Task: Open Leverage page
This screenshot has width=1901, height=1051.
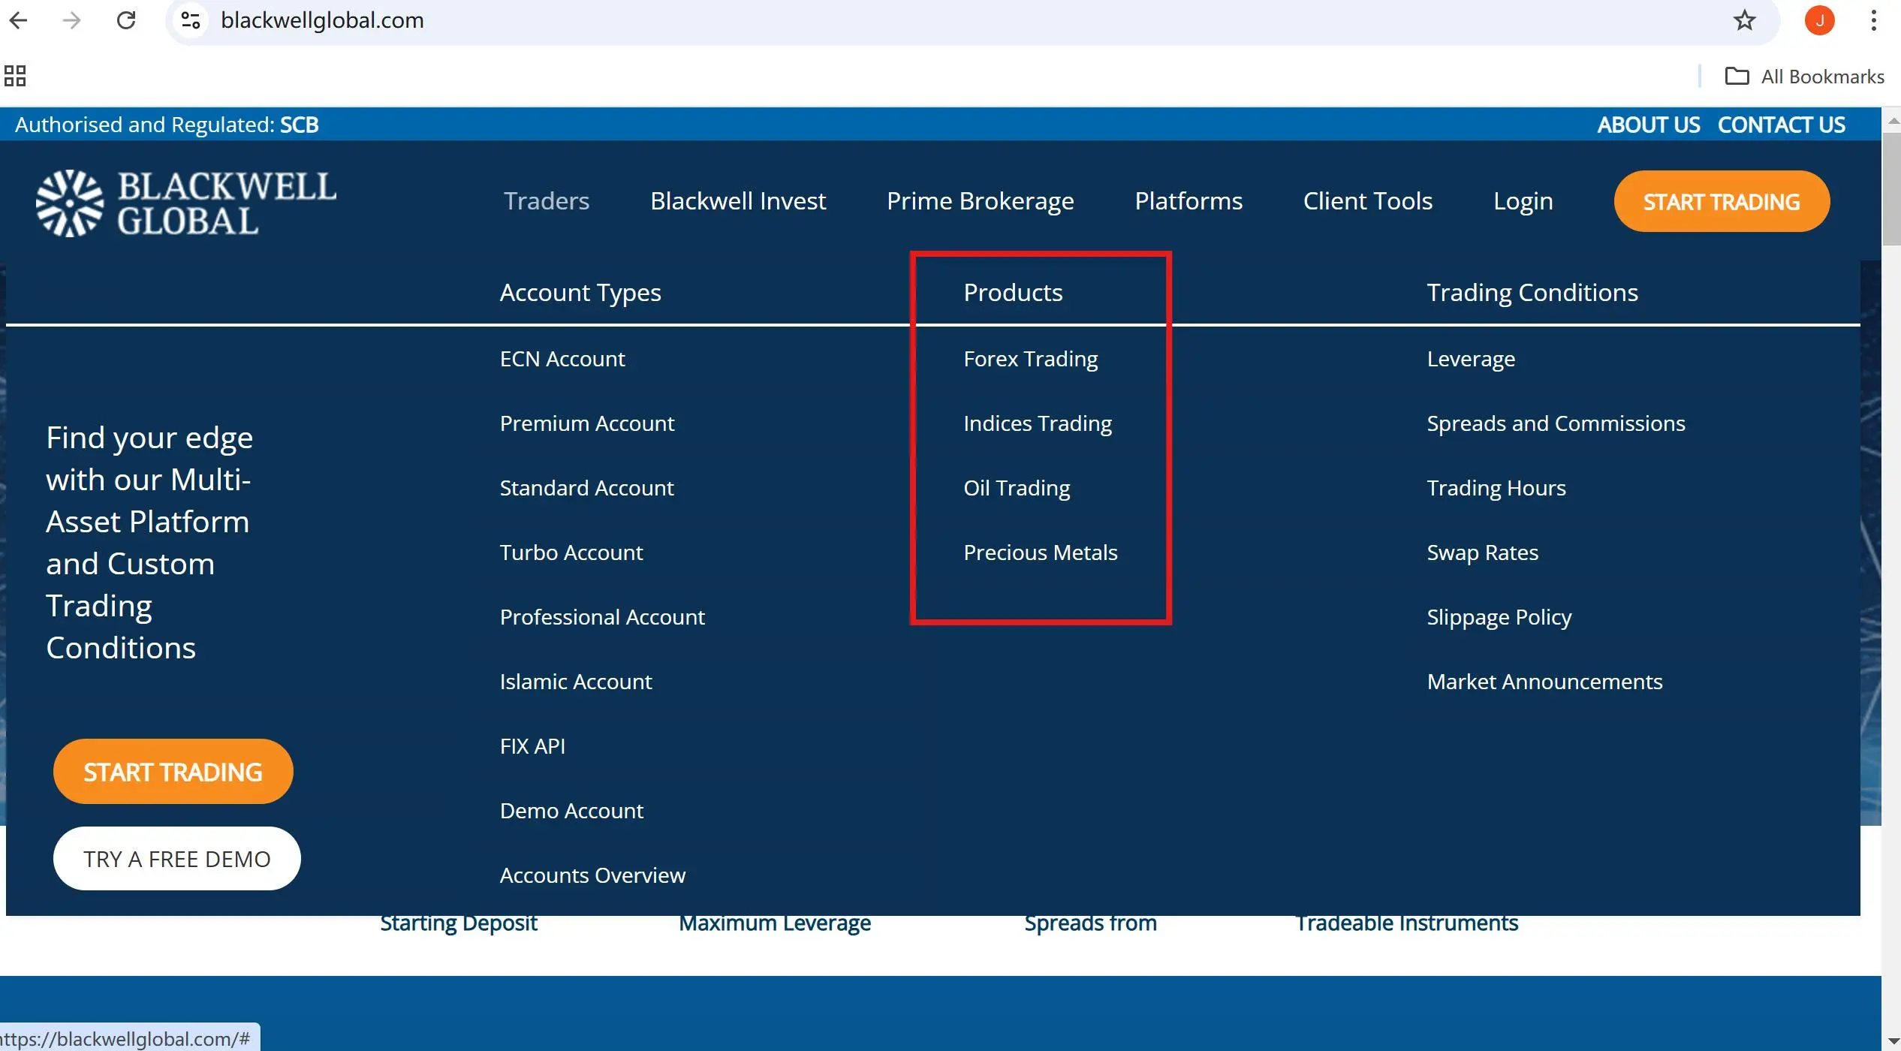Action: click(x=1471, y=359)
